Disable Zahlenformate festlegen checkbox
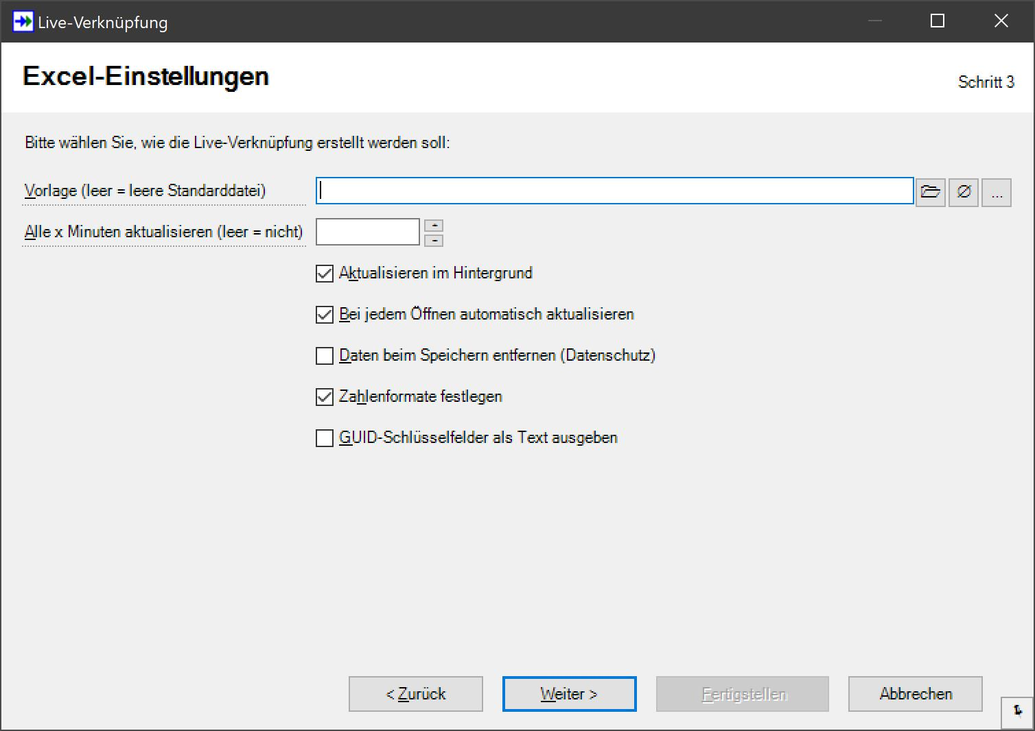The height and width of the screenshot is (731, 1035). click(325, 397)
